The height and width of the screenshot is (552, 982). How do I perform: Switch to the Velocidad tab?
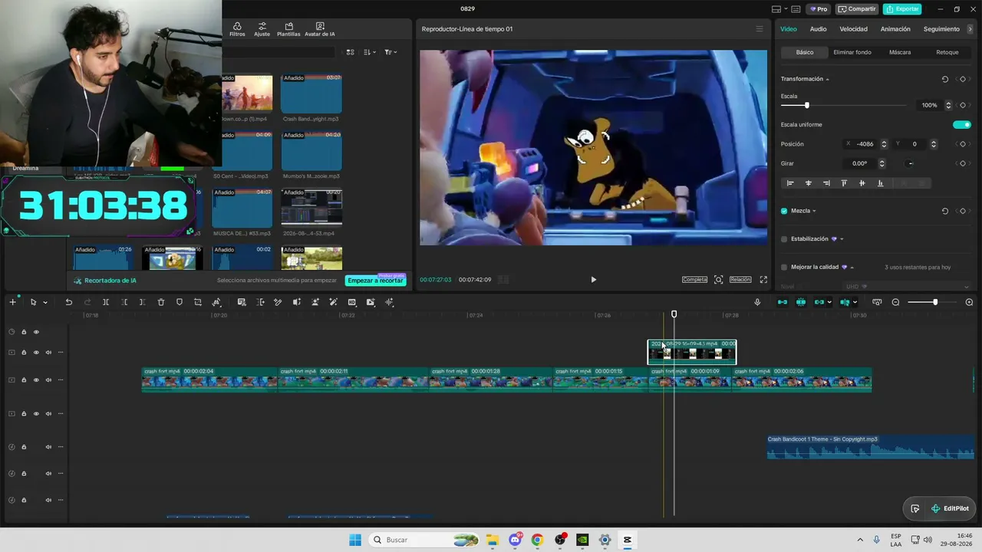[853, 29]
